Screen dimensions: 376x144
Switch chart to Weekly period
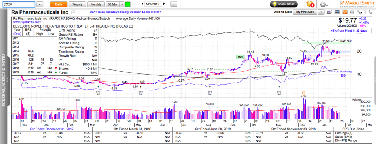[x=77, y=4]
